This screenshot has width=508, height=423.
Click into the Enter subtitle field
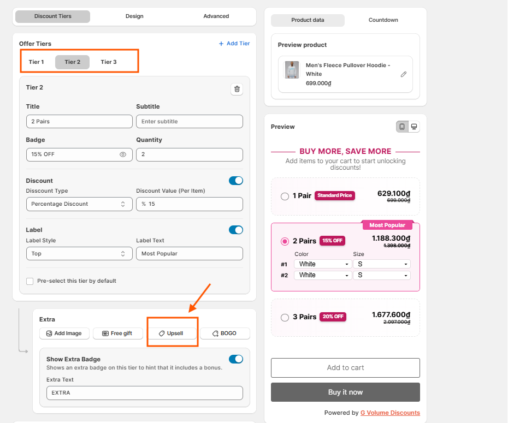tap(190, 122)
